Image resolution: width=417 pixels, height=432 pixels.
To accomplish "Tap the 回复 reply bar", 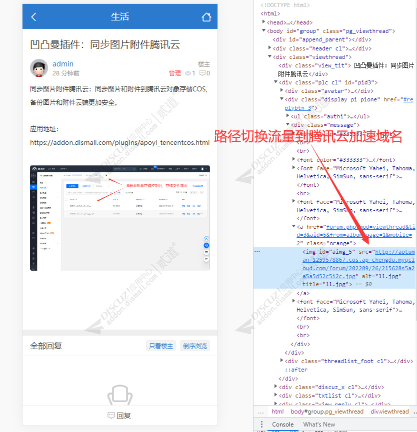I will 120,416.
